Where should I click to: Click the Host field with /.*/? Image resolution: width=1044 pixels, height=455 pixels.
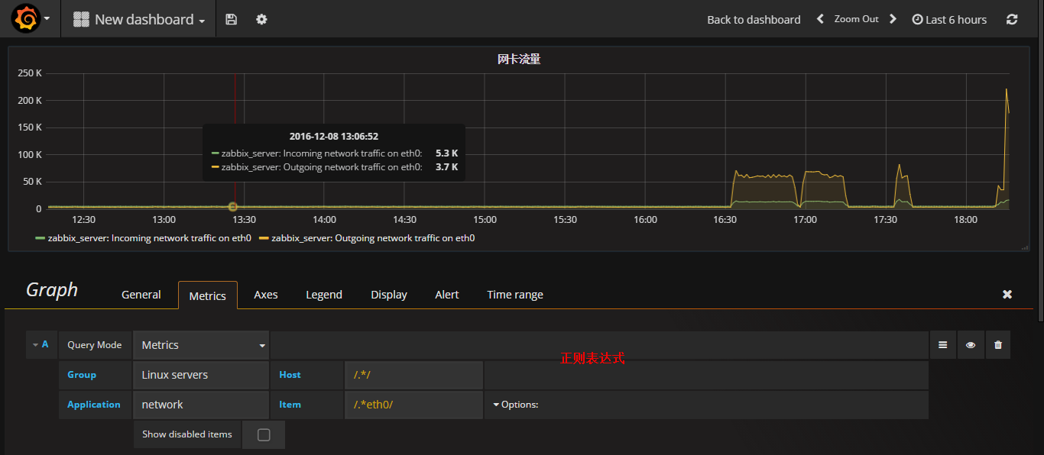tap(413, 375)
